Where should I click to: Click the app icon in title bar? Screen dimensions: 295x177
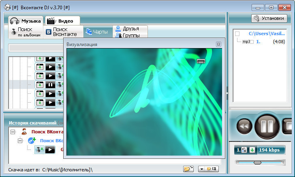[x=7, y=8]
